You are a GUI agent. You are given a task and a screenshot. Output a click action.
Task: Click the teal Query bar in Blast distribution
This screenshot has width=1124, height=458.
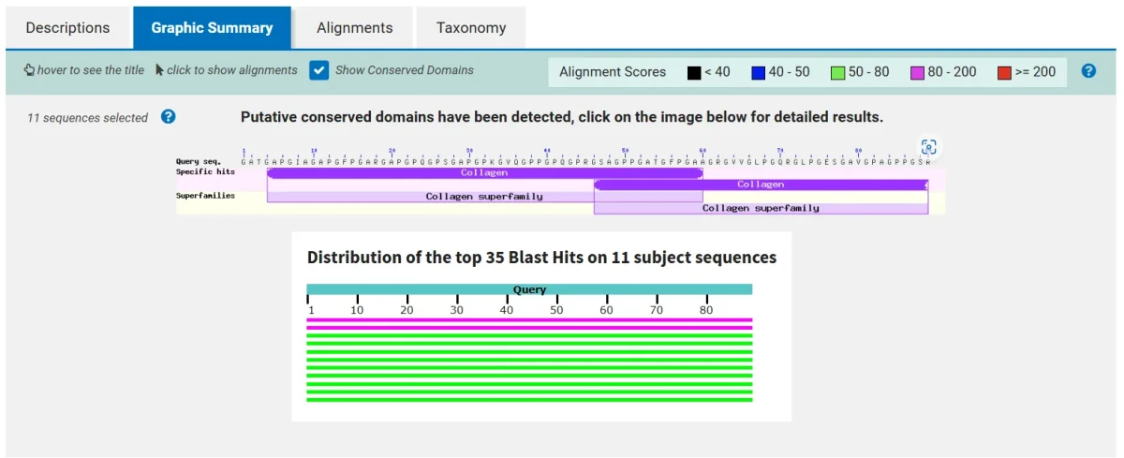tap(529, 289)
